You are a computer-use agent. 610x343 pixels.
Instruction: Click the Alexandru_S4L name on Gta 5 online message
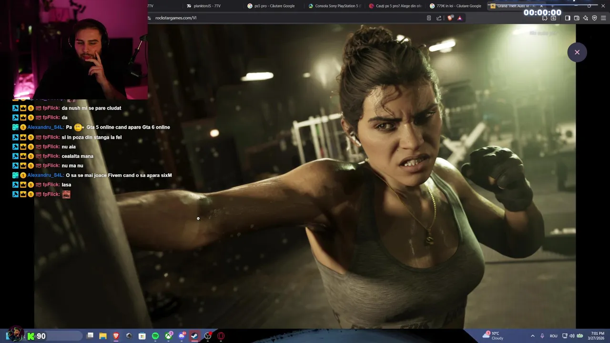[x=45, y=127]
